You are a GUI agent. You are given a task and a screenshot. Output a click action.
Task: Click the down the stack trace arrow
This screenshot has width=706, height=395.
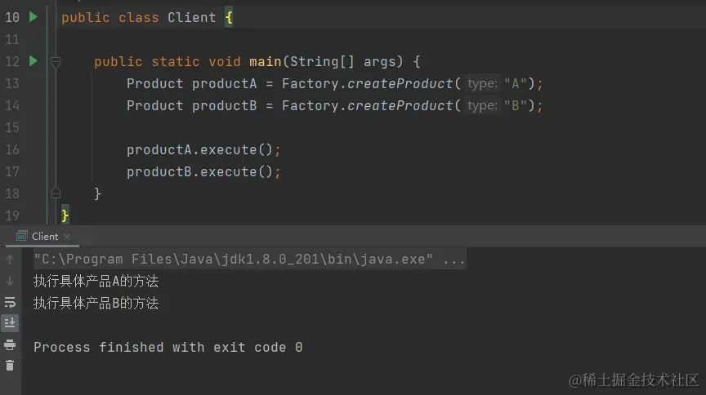coord(10,281)
